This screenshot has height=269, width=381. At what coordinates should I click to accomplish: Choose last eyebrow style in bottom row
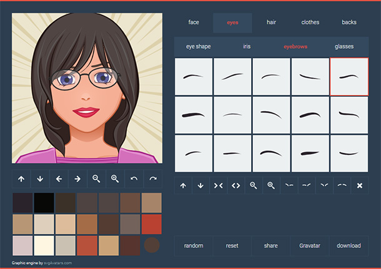pyautogui.click(x=349, y=154)
